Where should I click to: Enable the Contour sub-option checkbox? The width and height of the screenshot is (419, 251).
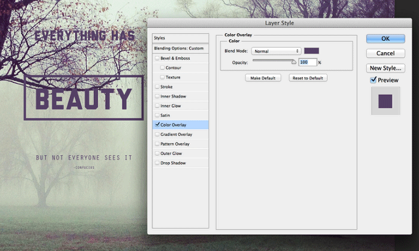click(x=162, y=68)
